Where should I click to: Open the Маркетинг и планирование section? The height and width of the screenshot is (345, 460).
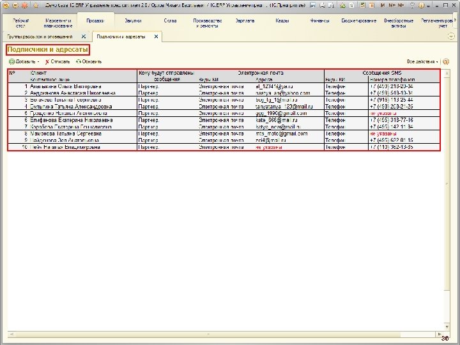coord(58,23)
